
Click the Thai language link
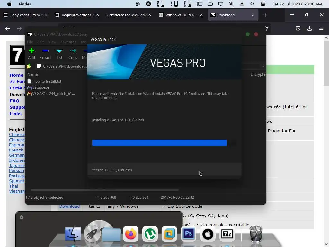click(13, 186)
